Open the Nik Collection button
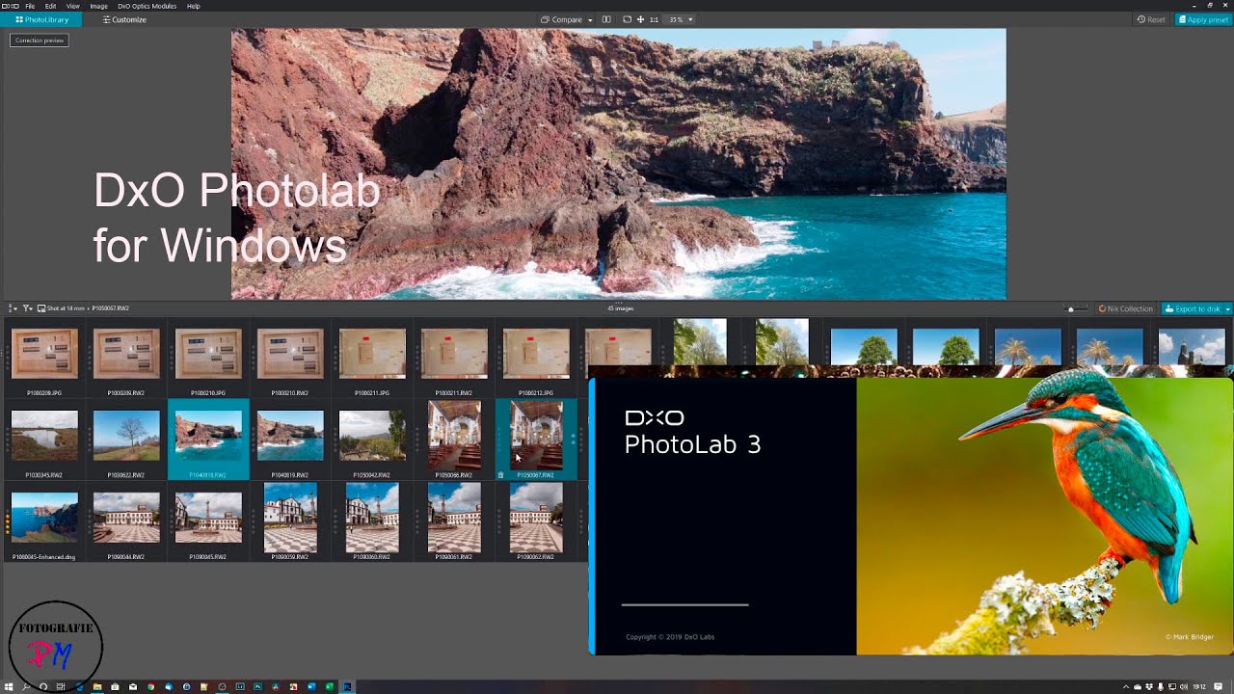This screenshot has width=1234, height=694. pyautogui.click(x=1126, y=308)
